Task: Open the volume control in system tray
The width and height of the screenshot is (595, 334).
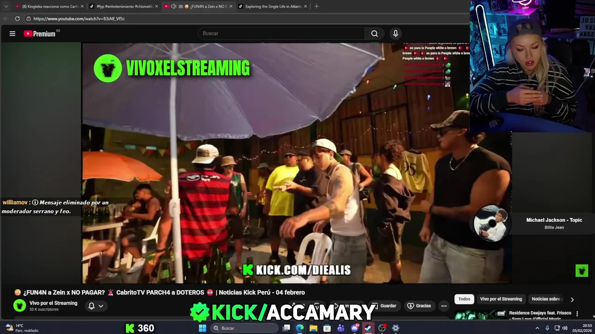Action: click(x=565, y=328)
